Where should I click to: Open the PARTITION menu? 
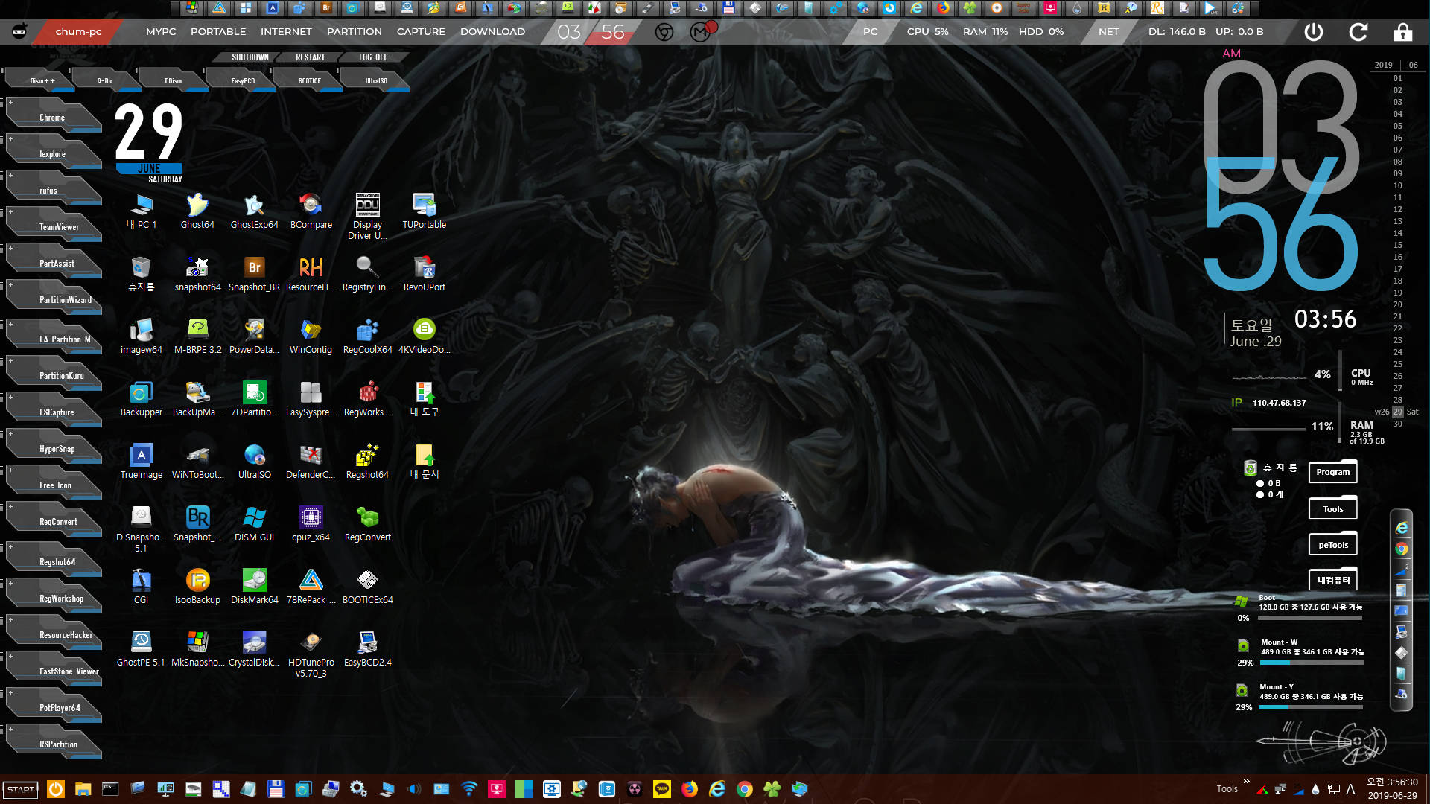coord(355,31)
